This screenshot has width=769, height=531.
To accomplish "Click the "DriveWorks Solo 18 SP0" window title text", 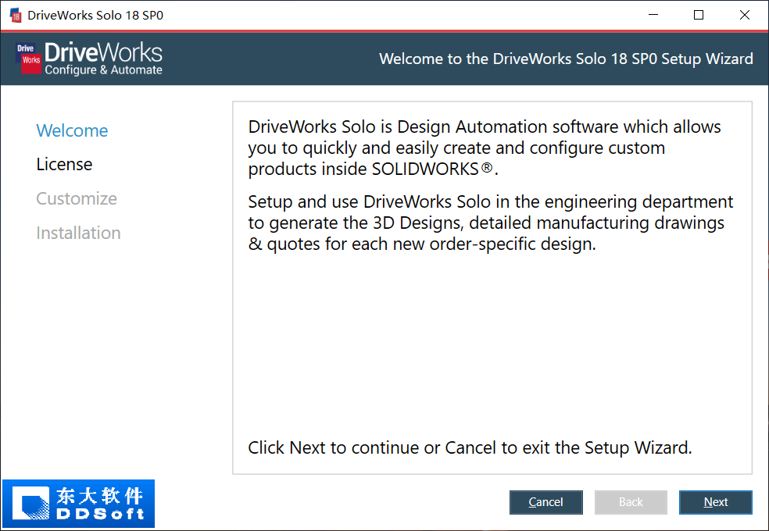I will [x=95, y=15].
